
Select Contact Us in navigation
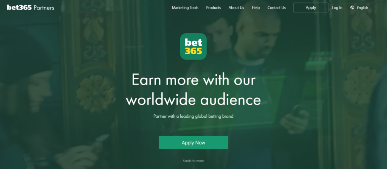click(x=276, y=8)
